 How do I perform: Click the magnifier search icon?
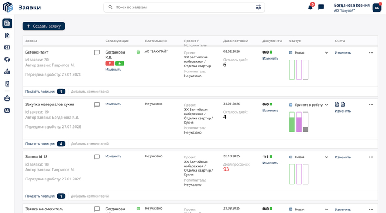click(x=110, y=7)
